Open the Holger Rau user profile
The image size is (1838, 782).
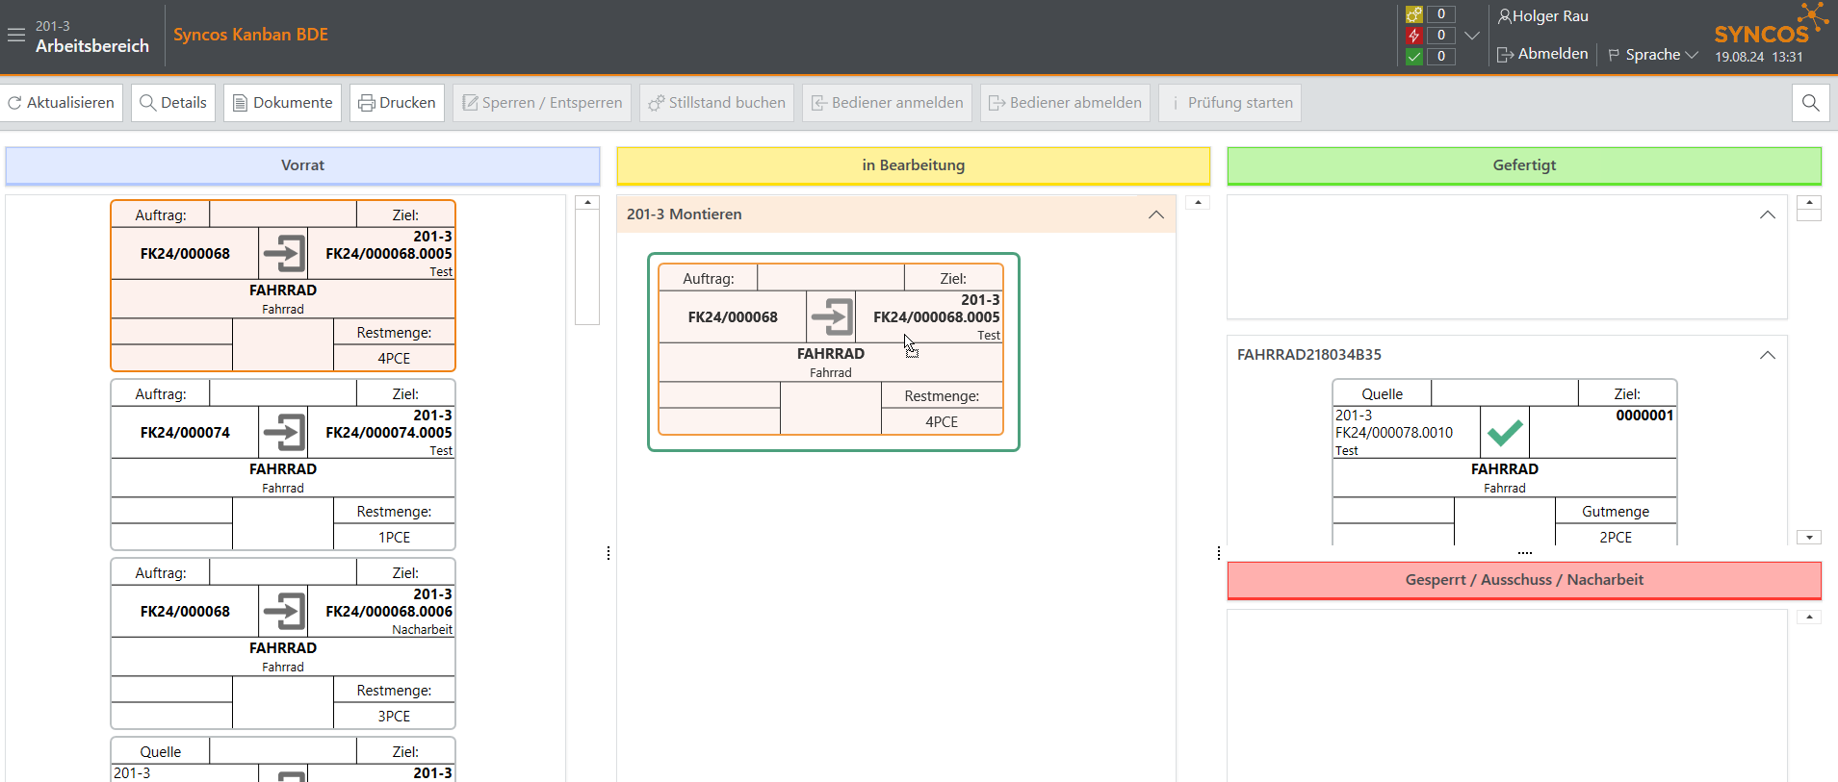tap(1543, 16)
